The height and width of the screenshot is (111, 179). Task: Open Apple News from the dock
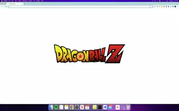pyautogui.click(x=82, y=107)
